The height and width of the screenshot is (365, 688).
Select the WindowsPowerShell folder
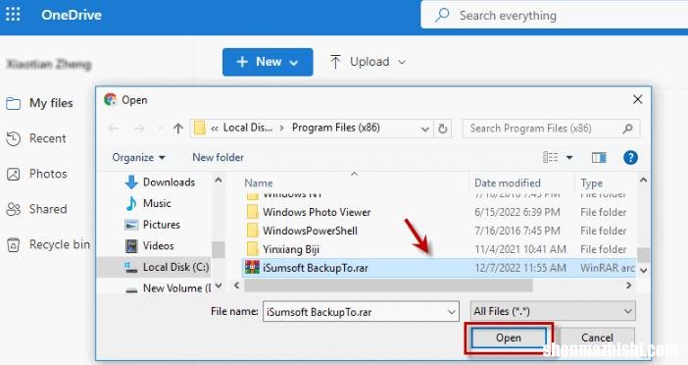(x=310, y=231)
